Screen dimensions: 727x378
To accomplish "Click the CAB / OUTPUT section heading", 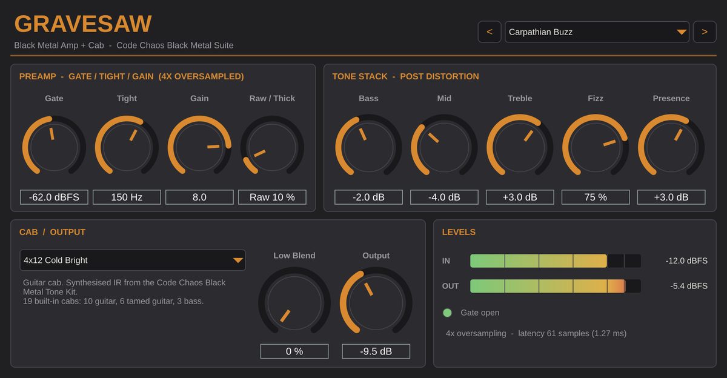I will [52, 232].
